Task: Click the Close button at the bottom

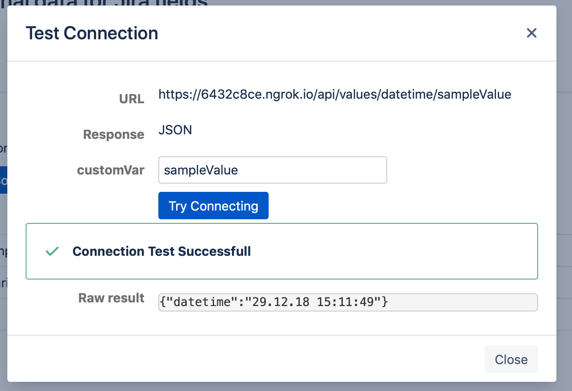Action: (511, 359)
